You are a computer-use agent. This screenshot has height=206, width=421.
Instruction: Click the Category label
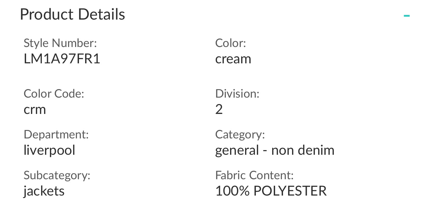click(x=240, y=135)
